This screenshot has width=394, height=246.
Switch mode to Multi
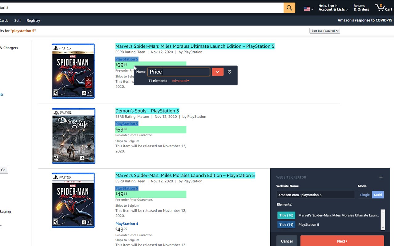(378, 195)
